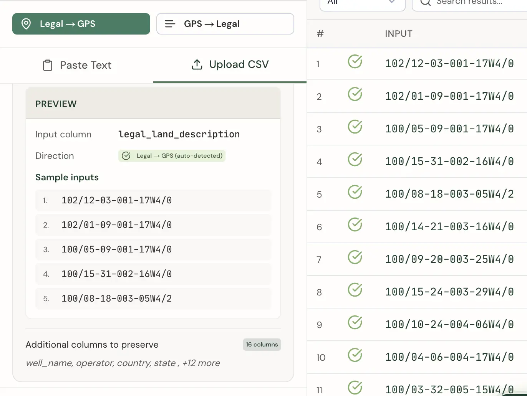Click the magnifier icon in the search field
This screenshot has width=527, height=396.
(x=425, y=3)
